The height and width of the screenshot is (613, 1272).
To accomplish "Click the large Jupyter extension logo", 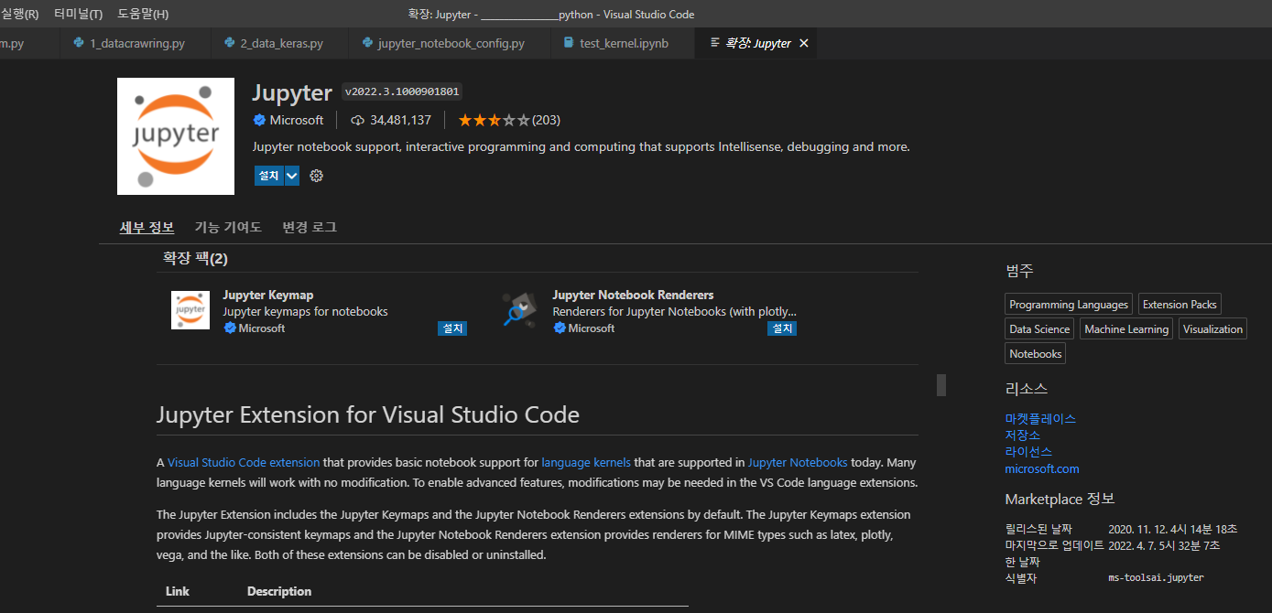I will 176,136.
